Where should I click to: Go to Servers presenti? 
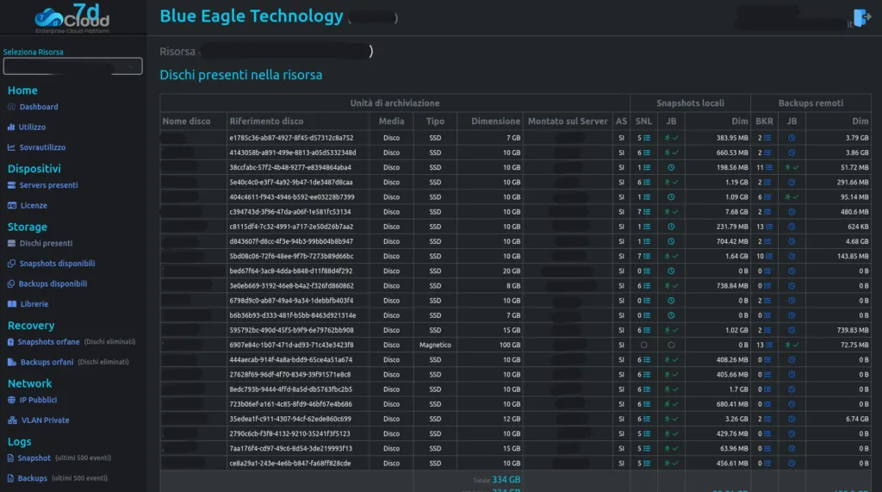pyautogui.click(x=48, y=185)
